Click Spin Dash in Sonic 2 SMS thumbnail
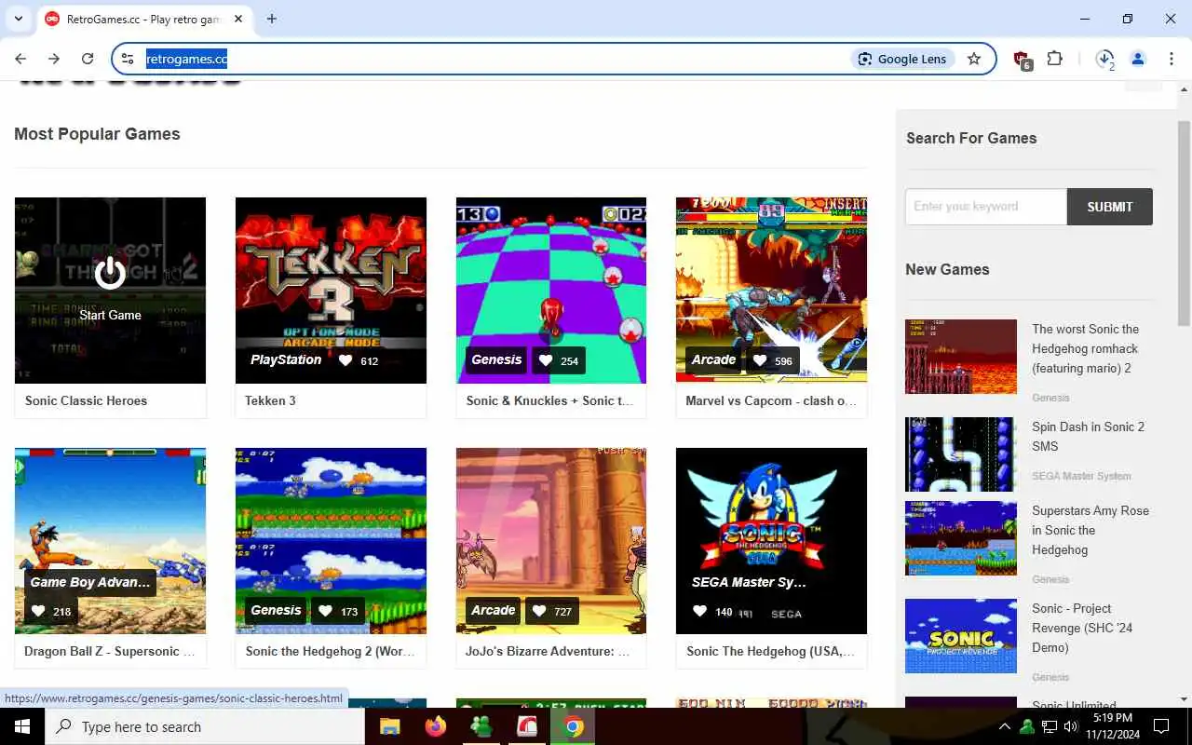This screenshot has width=1192, height=745. 960,454
